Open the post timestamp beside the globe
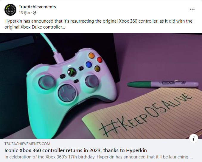The height and width of the screenshot is (162, 202). (24, 13)
